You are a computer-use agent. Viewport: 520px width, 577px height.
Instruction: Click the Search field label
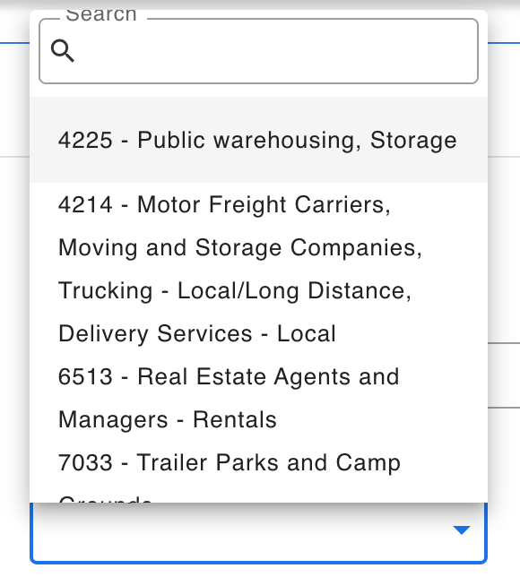pos(101,14)
